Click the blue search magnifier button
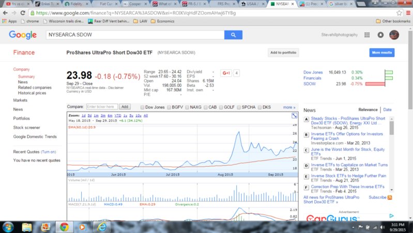This screenshot has height=233, width=413. 233,35
